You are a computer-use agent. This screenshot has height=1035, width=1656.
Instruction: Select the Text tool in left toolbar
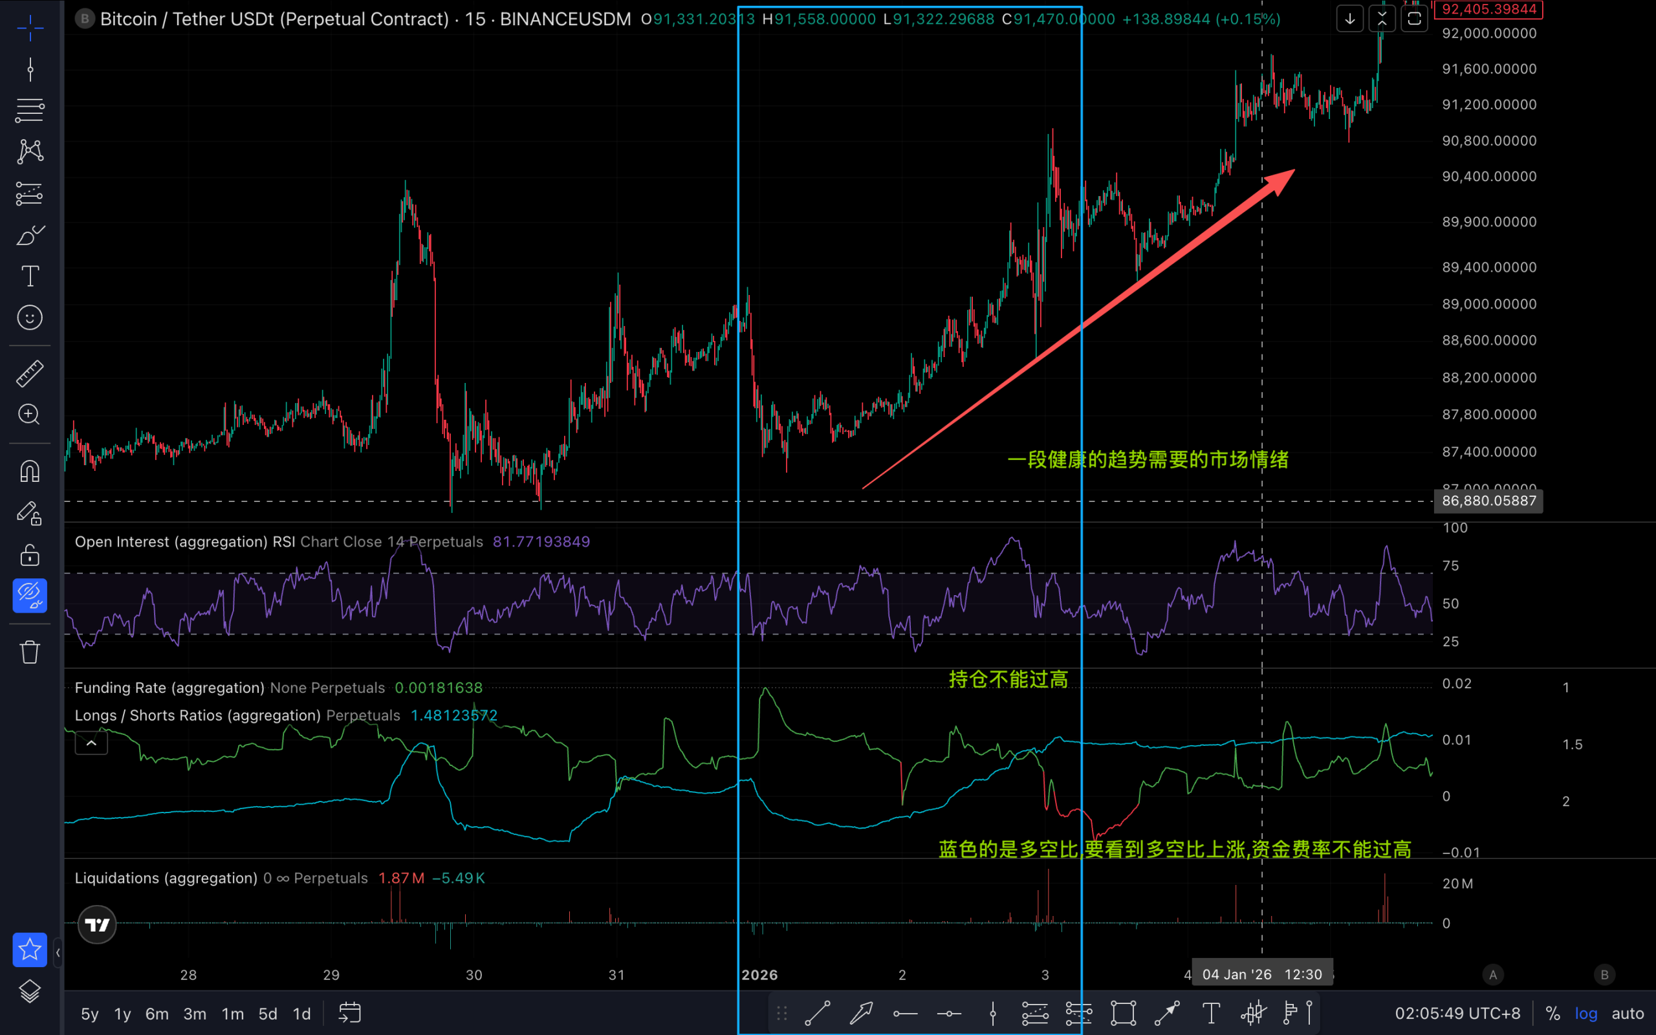(30, 277)
